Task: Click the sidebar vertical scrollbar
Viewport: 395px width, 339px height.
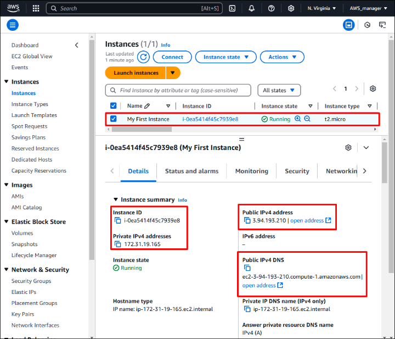Action: click(92, 150)
